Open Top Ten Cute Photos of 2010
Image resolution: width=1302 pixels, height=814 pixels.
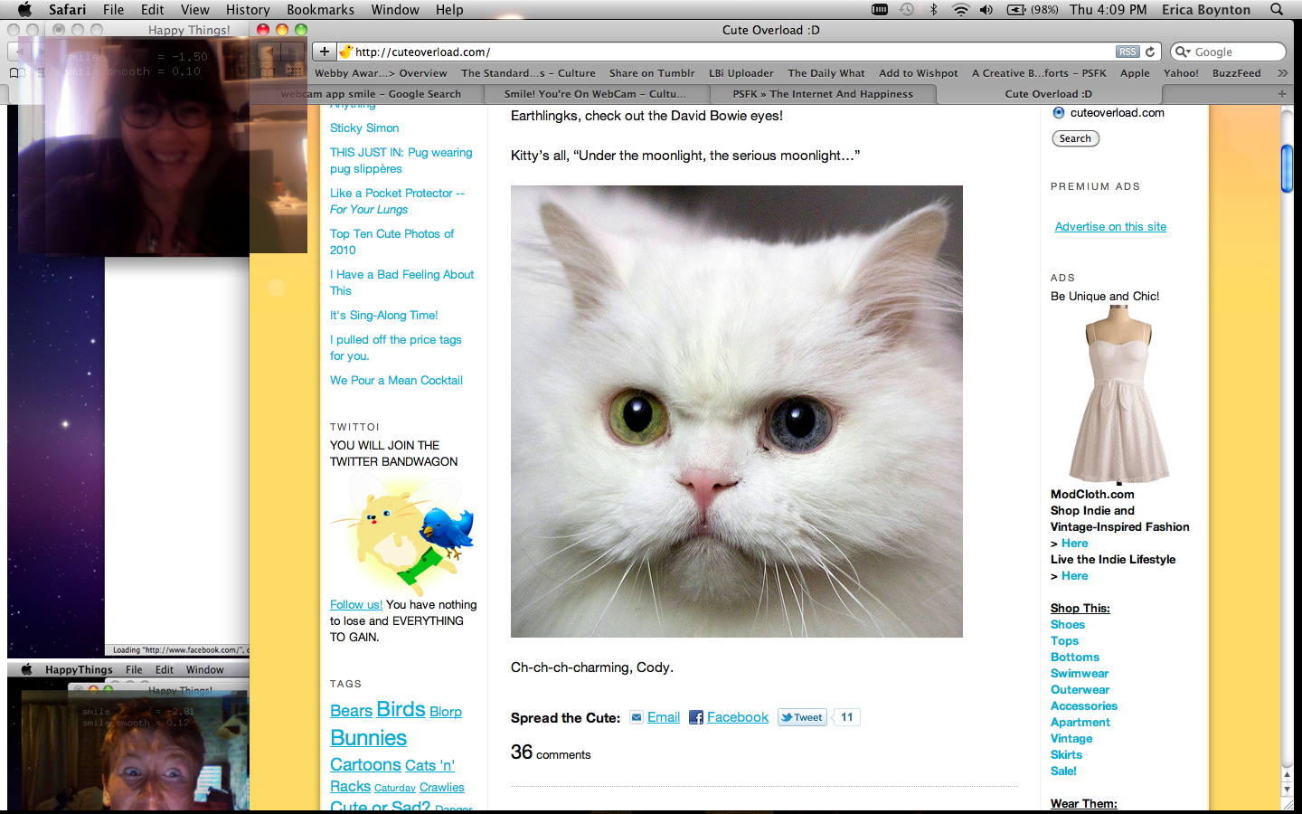392,241
